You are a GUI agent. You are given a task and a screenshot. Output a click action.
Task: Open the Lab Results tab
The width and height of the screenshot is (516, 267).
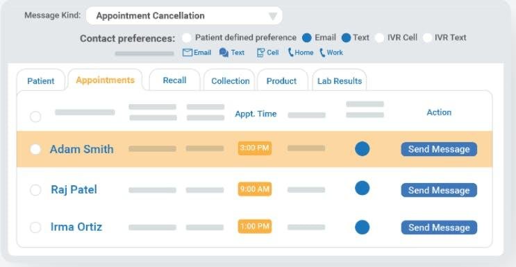(x=340, y=81)
